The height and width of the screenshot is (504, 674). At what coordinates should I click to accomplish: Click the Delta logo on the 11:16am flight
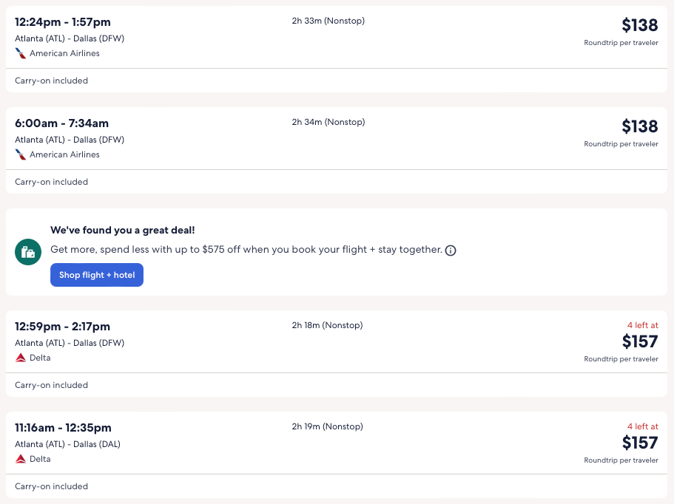(21, 459)
